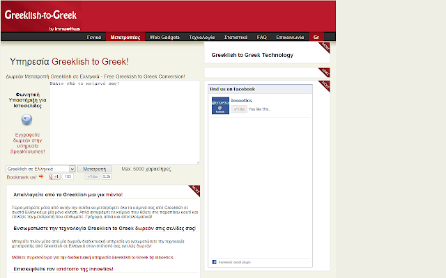Click the speaker voice support icon
446x278 pixels.
tap(26, 120)
